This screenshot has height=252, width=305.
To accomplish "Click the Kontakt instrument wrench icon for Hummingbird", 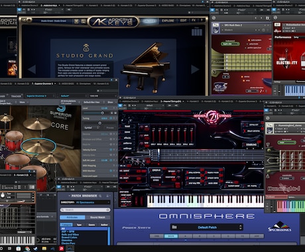I will (269, 126).
